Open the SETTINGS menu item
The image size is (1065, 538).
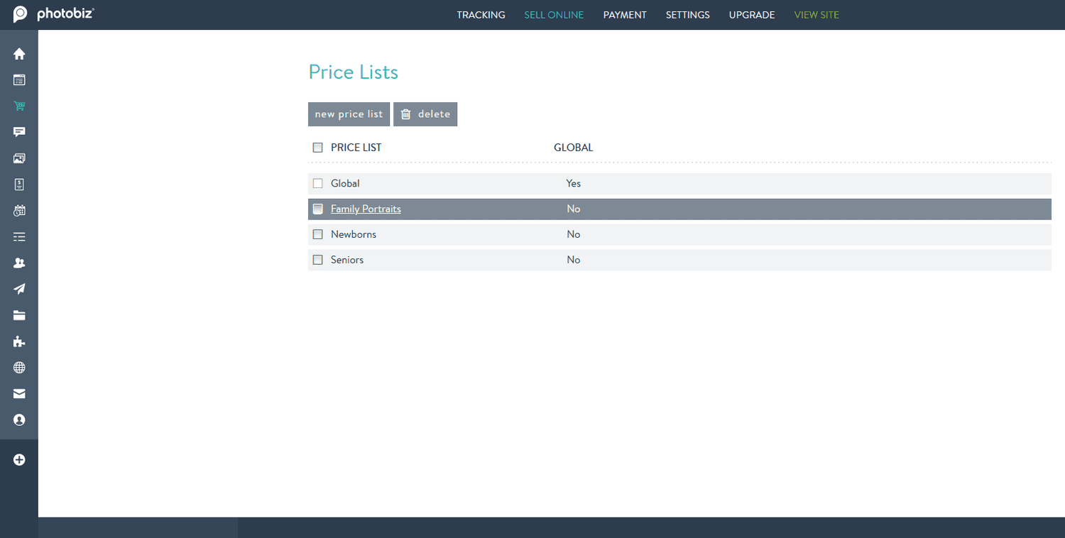point(687,14)
